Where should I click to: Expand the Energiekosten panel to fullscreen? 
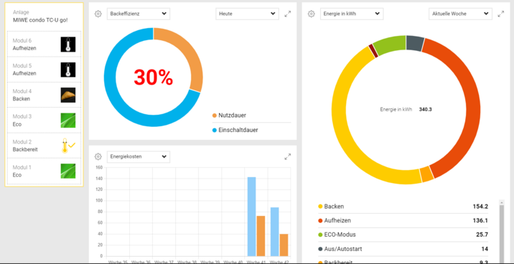(x=287, y=157)
